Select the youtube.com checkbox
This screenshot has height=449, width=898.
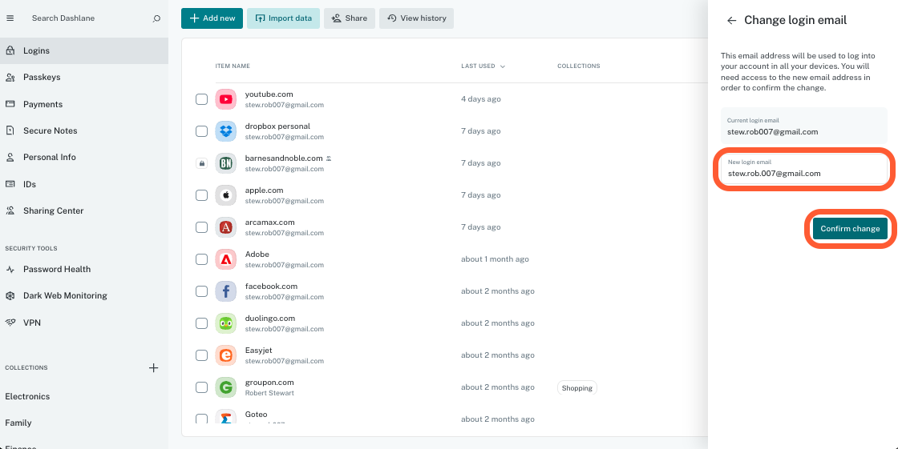[x=201, y=99]
